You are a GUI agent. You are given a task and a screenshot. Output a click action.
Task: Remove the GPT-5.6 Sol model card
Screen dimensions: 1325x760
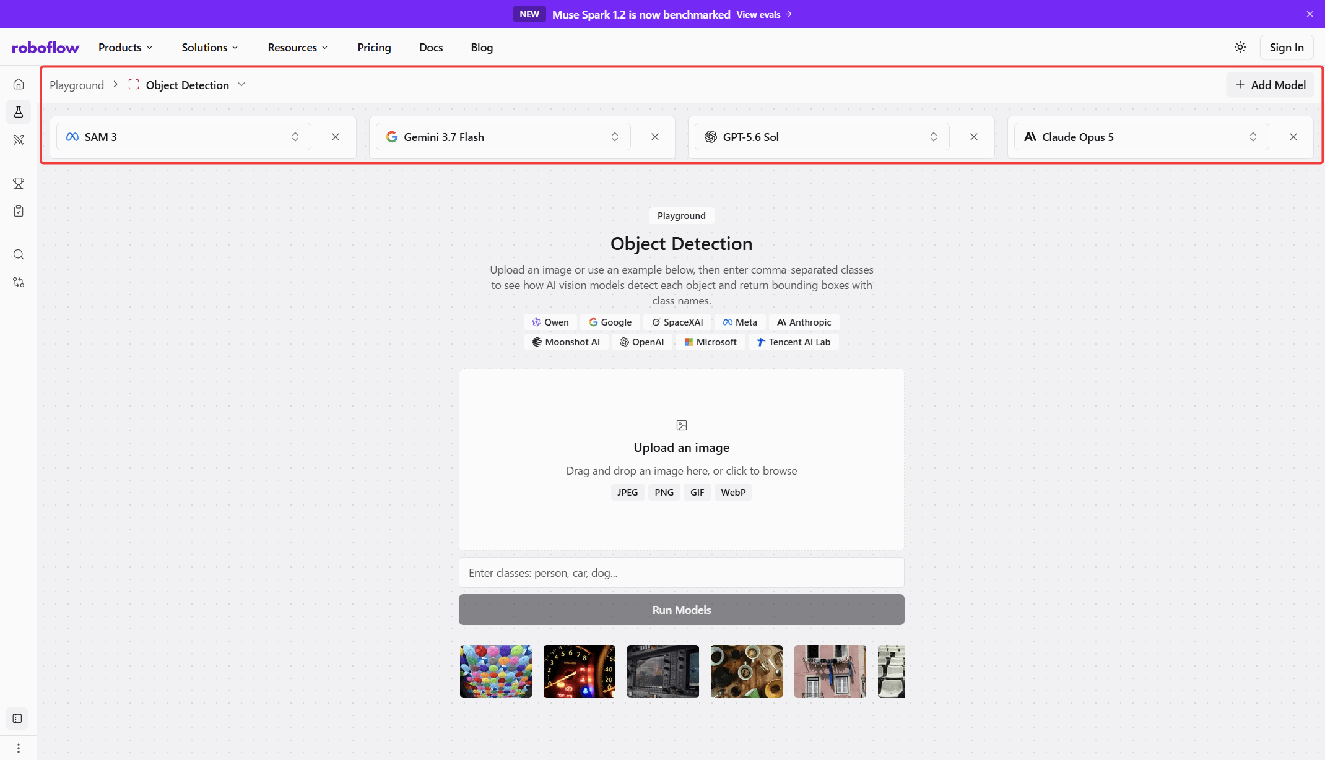point(974,137)
